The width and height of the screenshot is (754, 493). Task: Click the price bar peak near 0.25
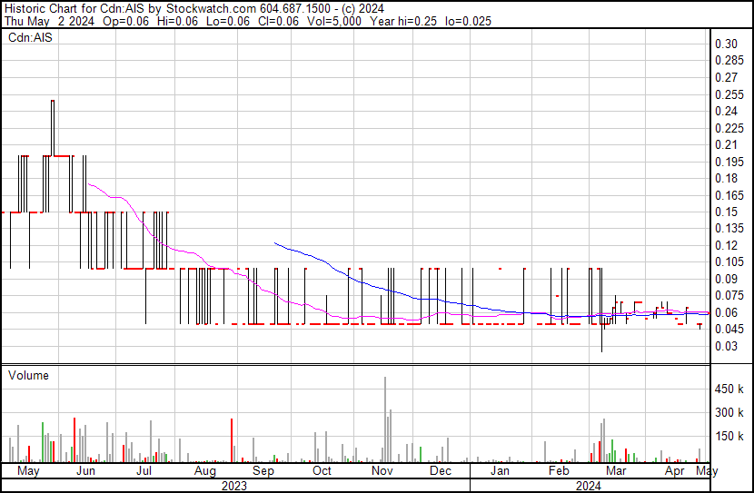[x=53, y=103]
